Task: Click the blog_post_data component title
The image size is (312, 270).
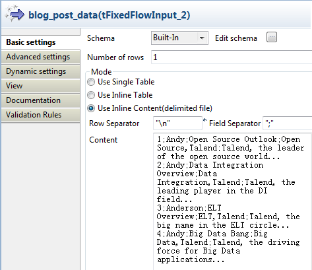Action: [109, 15]
